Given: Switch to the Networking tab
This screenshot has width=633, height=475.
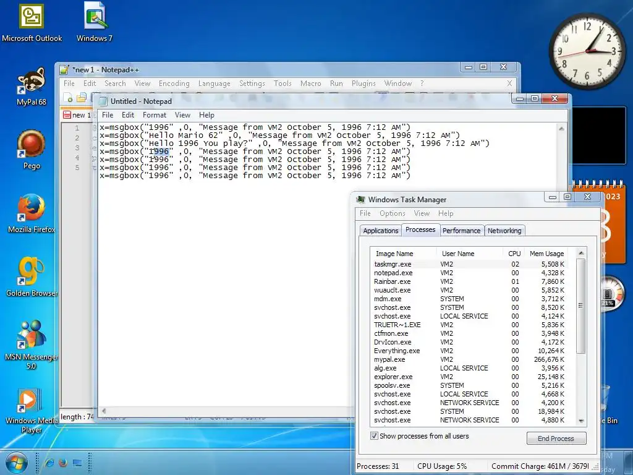Looking at the screenshot, I should [x=504, y=231].
